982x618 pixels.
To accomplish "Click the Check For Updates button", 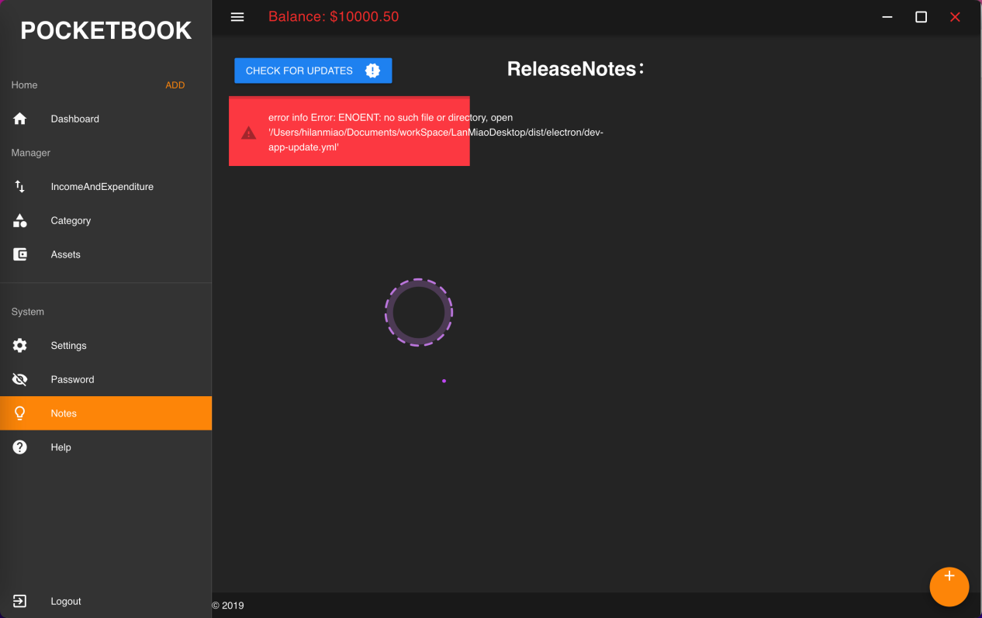I will click(313, 71).
